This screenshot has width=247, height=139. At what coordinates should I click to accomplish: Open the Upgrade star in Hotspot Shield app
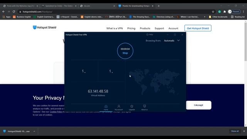coord(132,108)
